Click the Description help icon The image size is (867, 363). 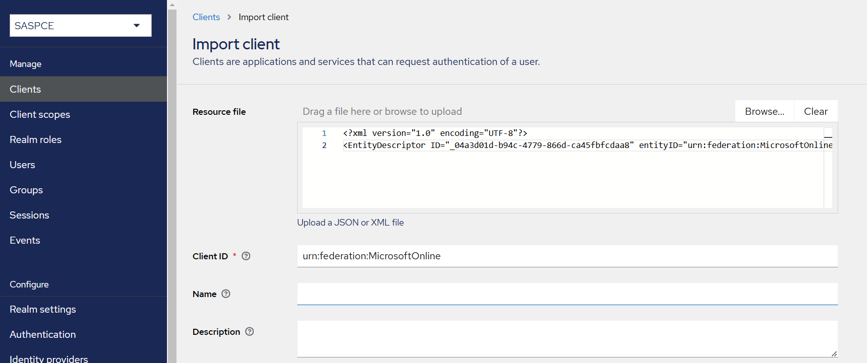249,331
